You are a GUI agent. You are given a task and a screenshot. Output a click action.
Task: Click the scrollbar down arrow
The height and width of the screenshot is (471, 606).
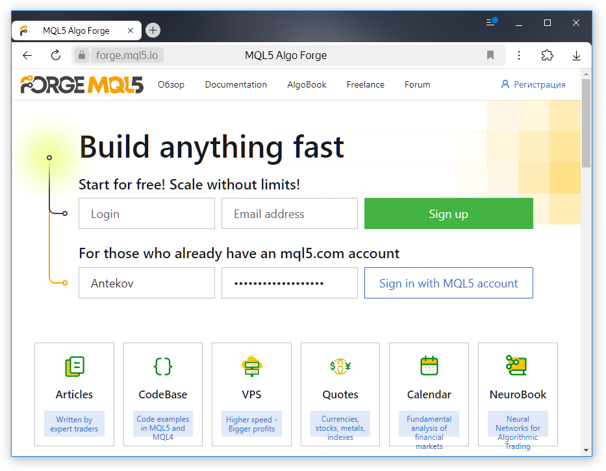click(x=586, y=450)
